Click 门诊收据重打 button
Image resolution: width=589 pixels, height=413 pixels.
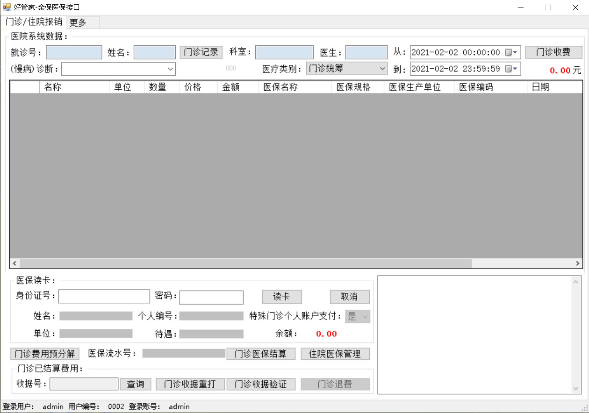[190, 384]
